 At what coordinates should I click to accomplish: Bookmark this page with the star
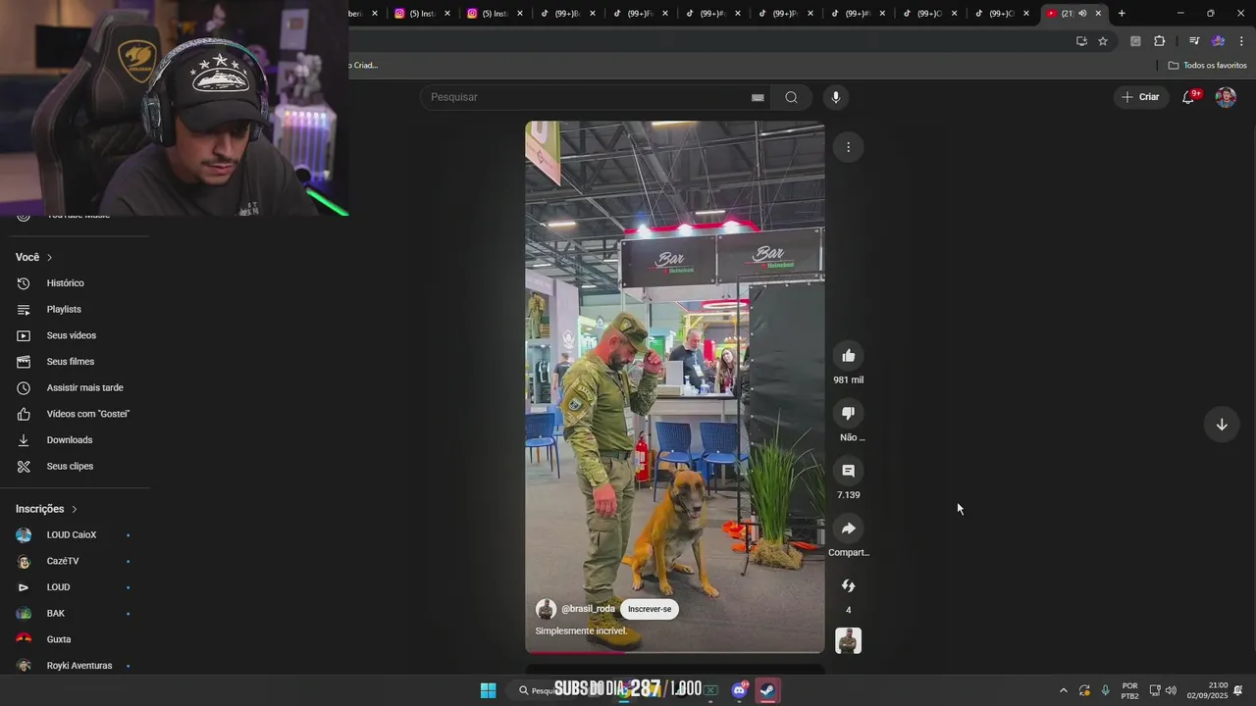click(x=1103, y=41)
